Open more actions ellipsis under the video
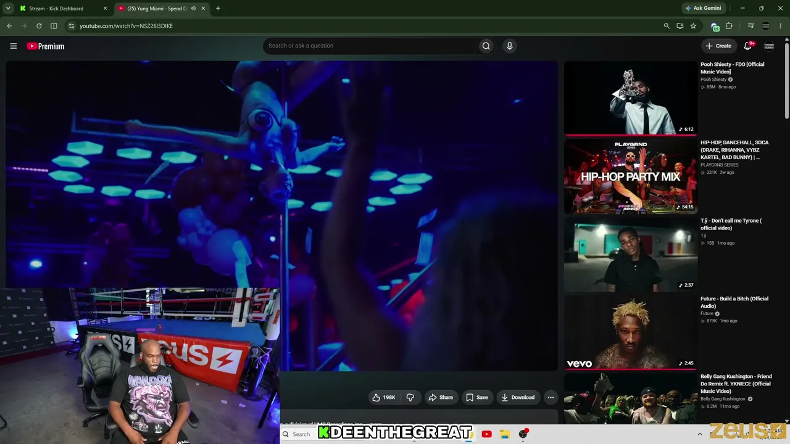 [x=551, y=397]
